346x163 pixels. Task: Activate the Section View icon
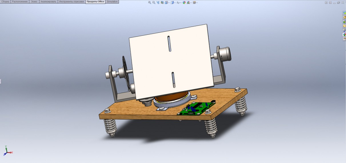pyautogui.click(x=162, y=3)
